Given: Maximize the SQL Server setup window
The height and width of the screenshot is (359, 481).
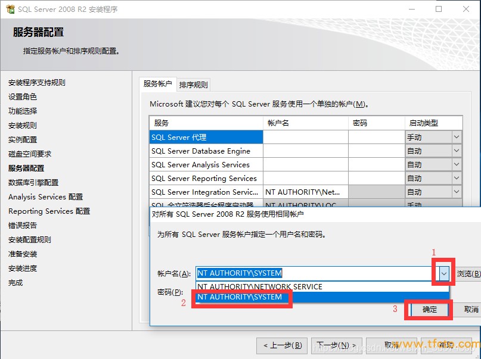Looking at the screenshot, I should click(x=439, y=9).
